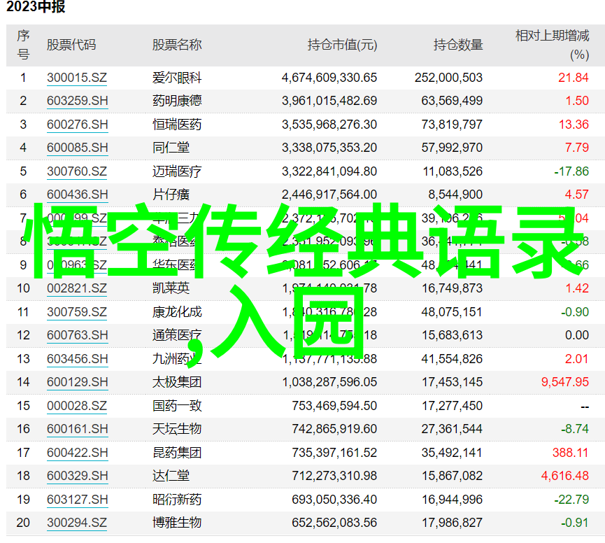Open stock code link 300760.SZ

[77, 171]
